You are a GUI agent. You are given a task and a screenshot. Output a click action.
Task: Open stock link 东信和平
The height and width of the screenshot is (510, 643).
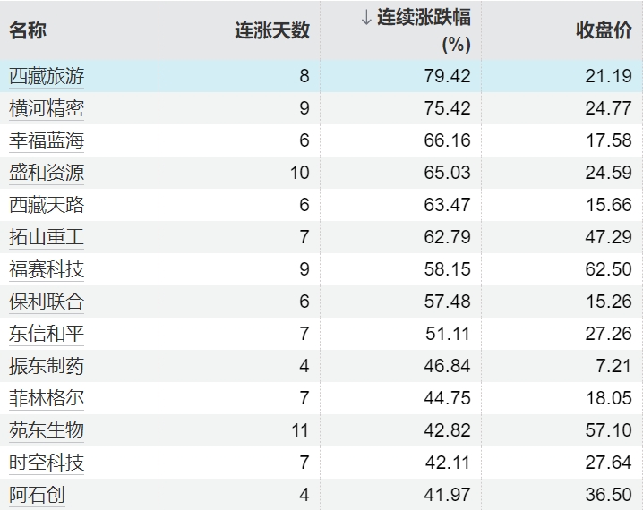[x=47, y=334]
